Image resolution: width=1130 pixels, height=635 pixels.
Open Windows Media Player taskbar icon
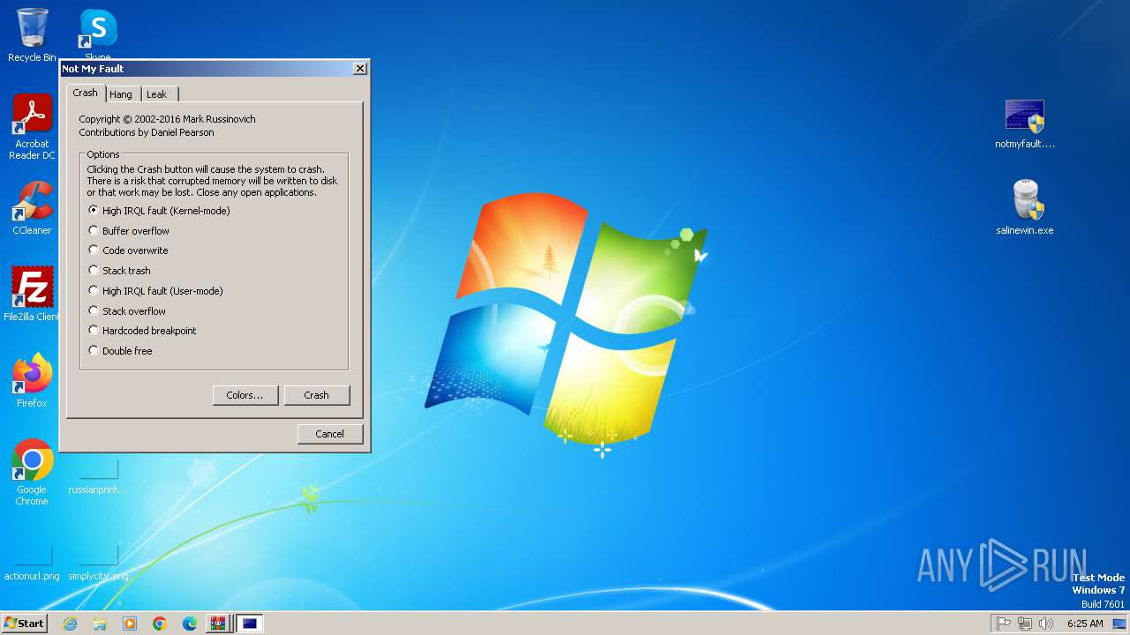pos(130,624)
